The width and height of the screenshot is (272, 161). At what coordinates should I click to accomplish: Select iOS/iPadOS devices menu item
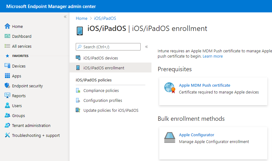(x=100, y=58)
